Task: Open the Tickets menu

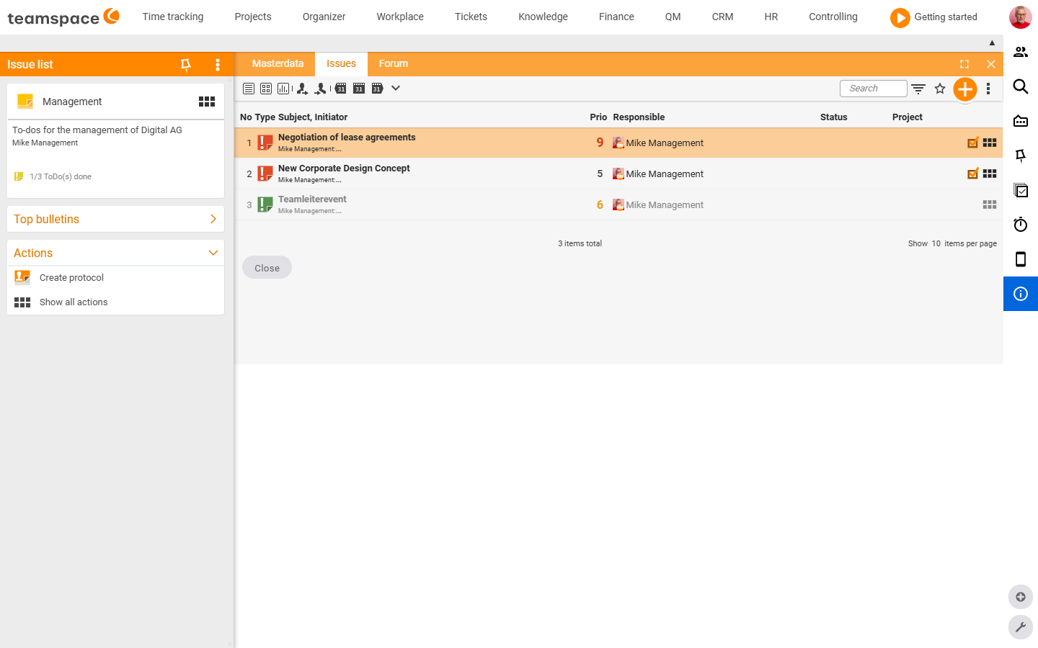Action: (471, 17)
